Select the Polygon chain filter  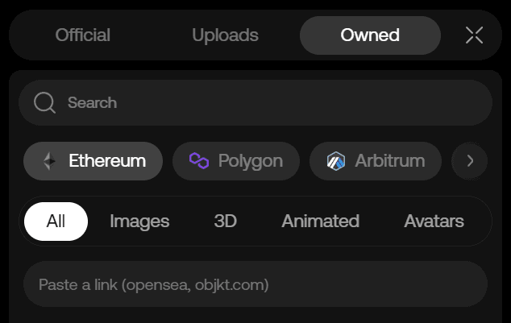pos(236,161)
